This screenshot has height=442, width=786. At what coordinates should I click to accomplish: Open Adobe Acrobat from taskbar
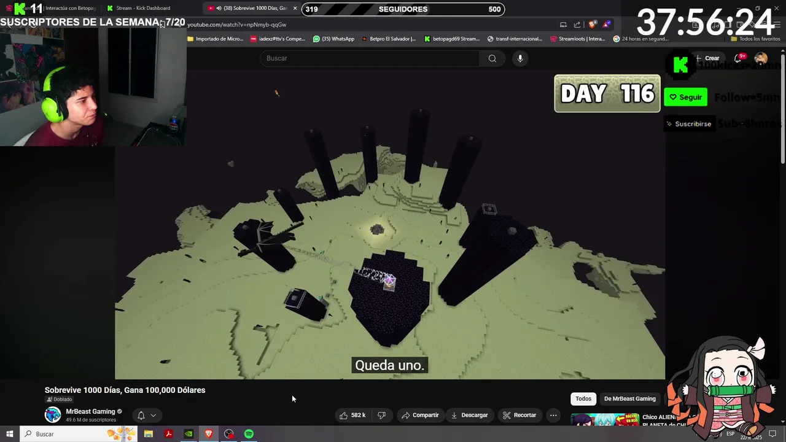pyautogui.click(x=168, y=434)
